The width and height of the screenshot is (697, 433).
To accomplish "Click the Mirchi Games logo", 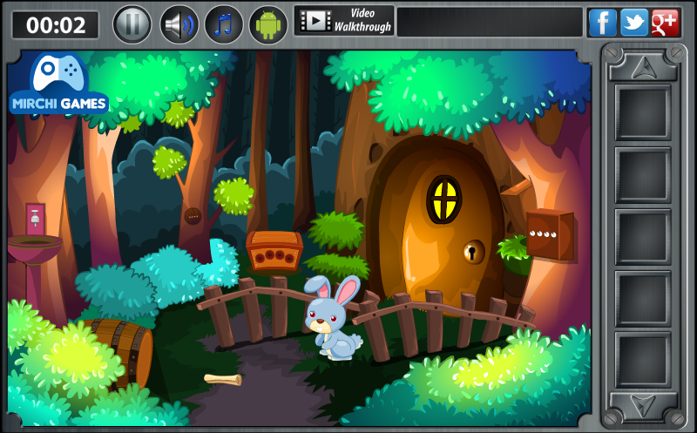I will [x=58, y=83].
